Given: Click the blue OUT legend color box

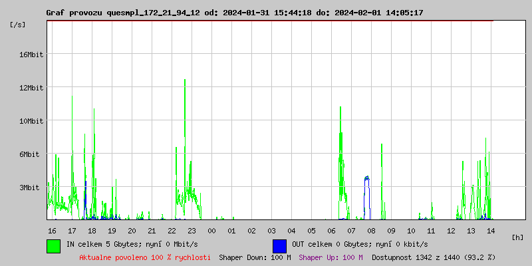Looking at the screenshot, I should click(x=279, y=245).
